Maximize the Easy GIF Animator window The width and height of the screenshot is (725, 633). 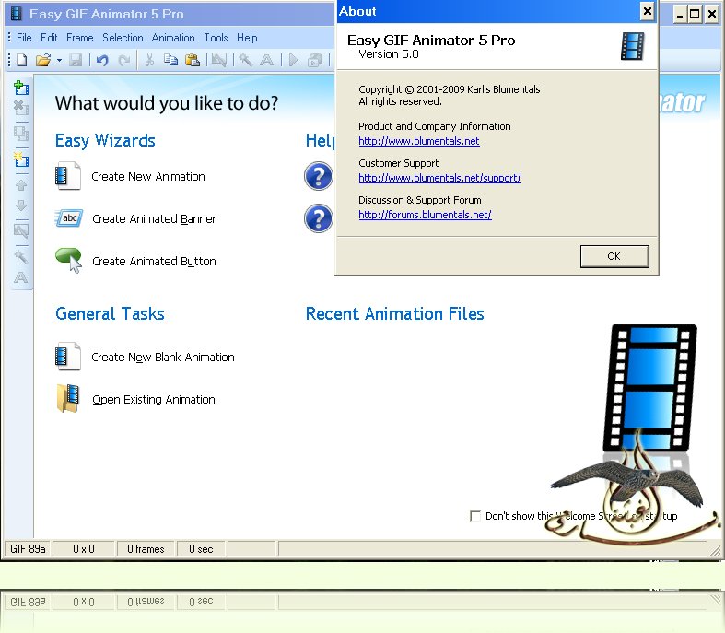coord(695,14)
